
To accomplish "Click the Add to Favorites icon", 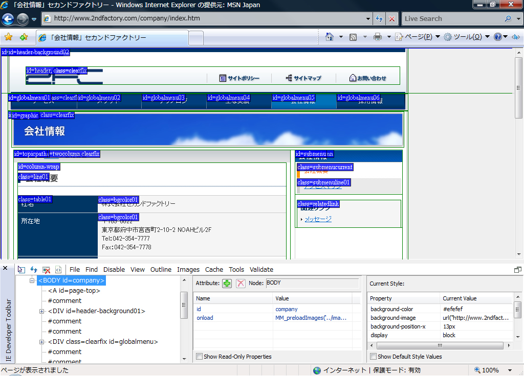I will [x=24, y=37].
